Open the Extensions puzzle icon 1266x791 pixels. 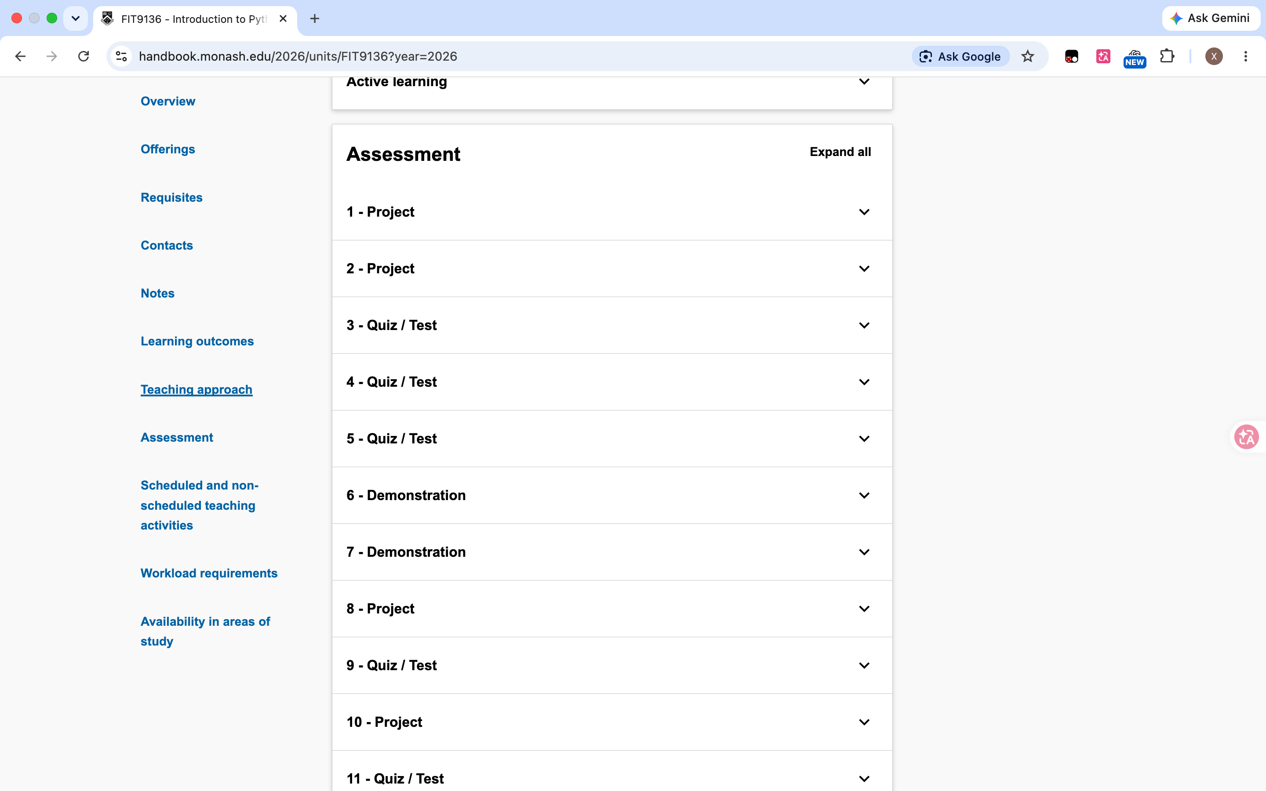click(x=1167, y=57)
